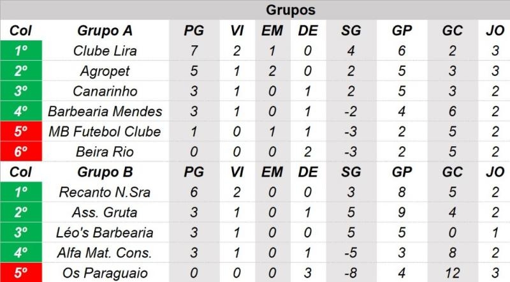510x282 pixels.
Task: Select the Beira Rio team cell
Action: (105, 152)
